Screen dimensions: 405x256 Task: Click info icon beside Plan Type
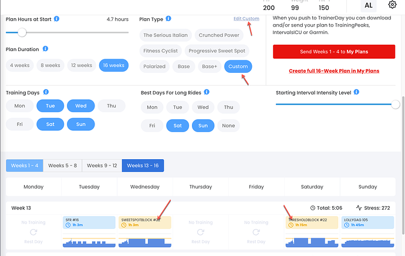point(168,19)
